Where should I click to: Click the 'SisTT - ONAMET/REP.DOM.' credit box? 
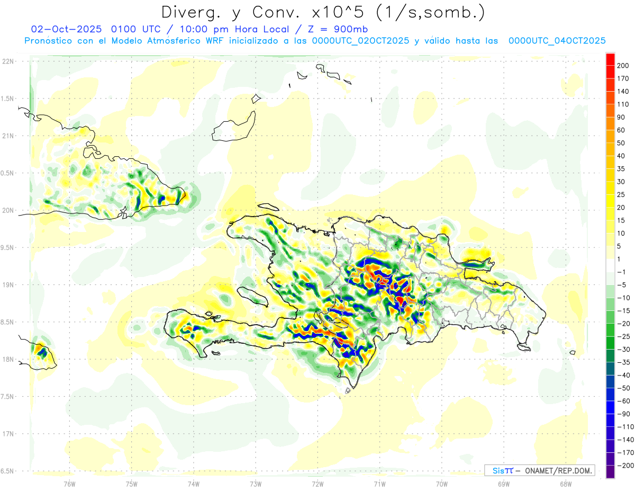tap(539, 470)
